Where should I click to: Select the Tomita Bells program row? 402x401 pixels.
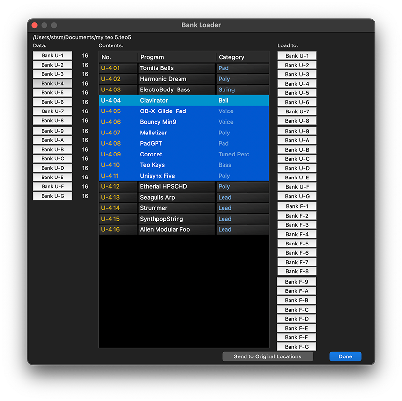point(184,68)
